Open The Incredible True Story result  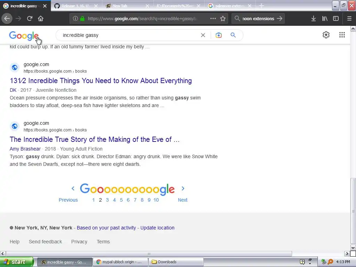click(95, 139)
